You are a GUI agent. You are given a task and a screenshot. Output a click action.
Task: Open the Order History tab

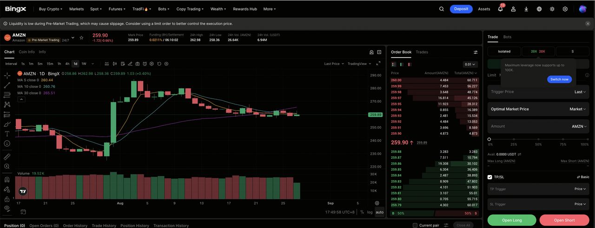tap(75, 226)
